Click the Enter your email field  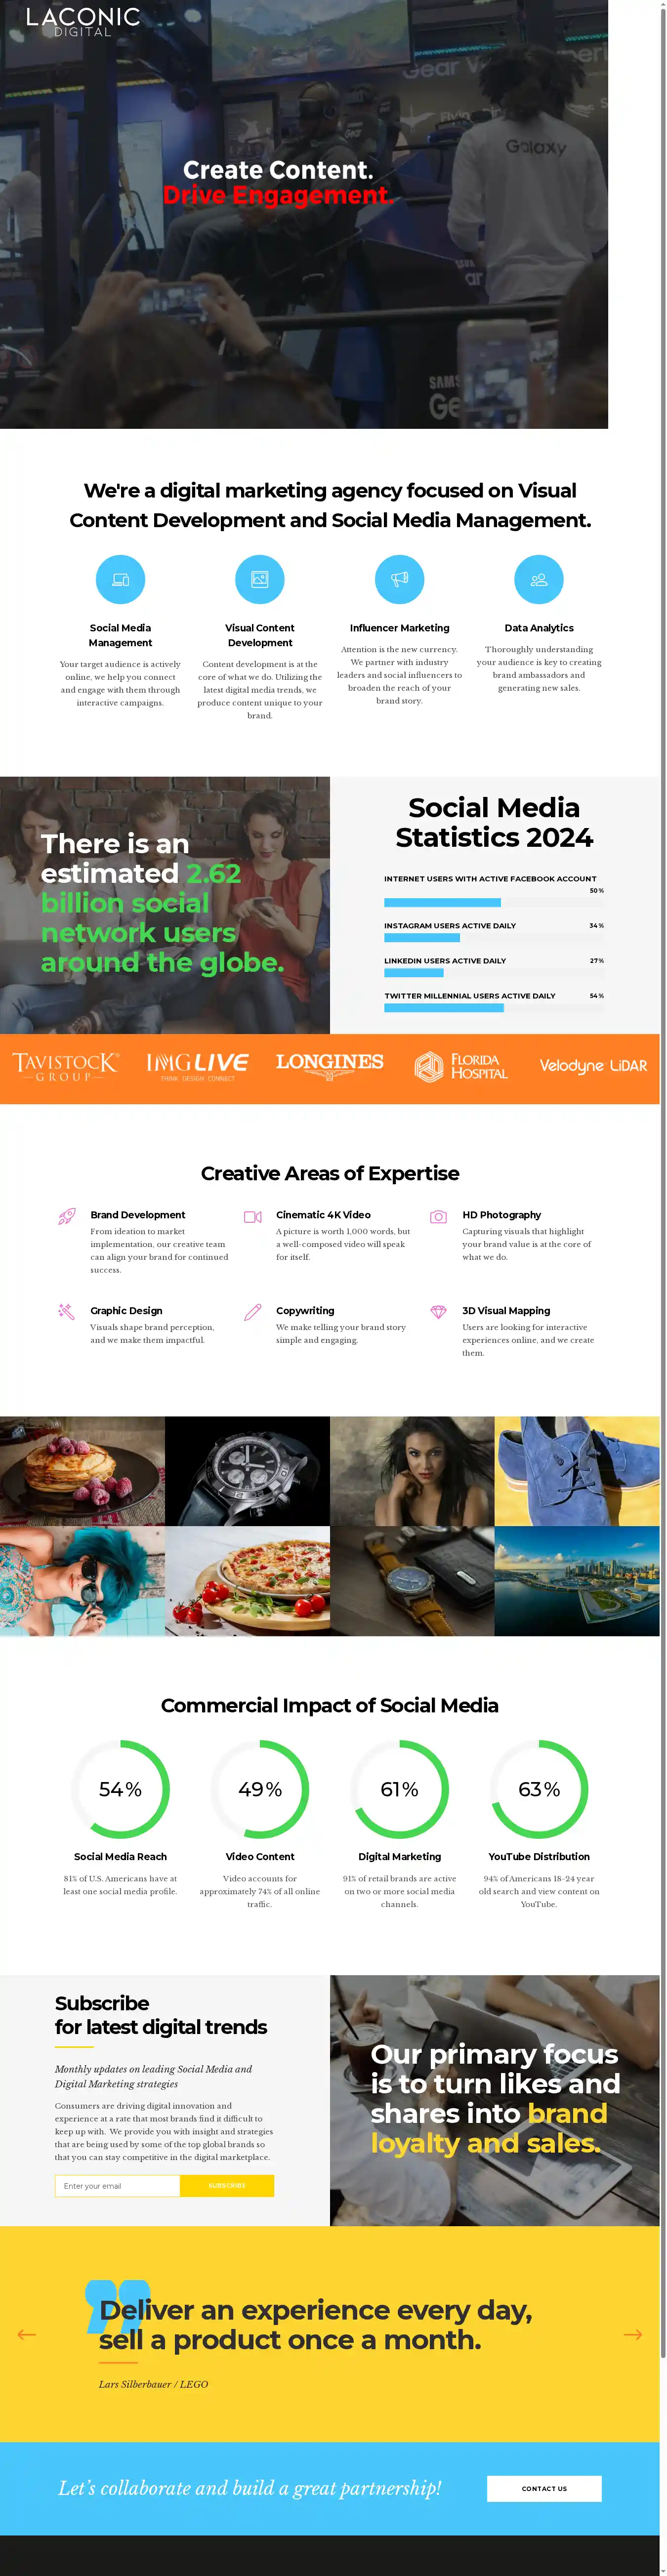click(x=118, y=2185)
